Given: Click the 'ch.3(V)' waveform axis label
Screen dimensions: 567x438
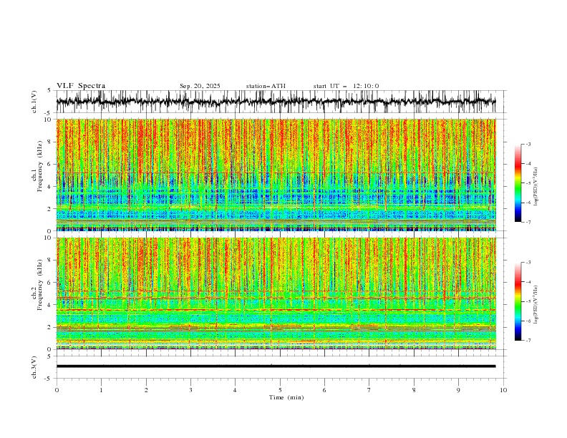Looking at the screenshot, I should point(34,367).
